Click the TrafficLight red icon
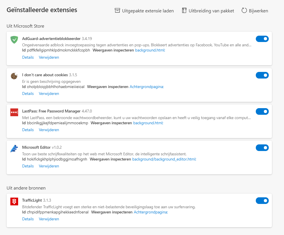The height and width of the screenshot is (235, 284). pos(14,201)
